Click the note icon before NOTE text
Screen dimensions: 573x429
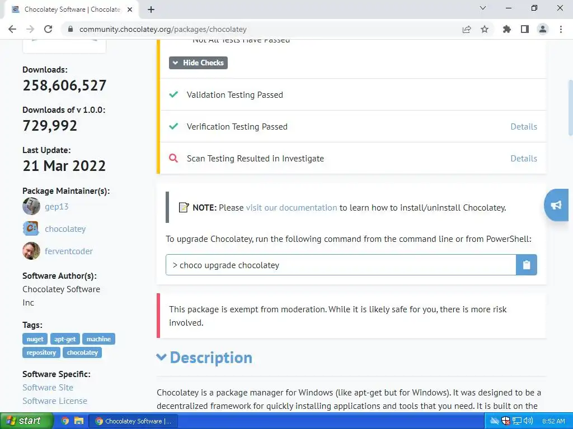coord(184,207)
